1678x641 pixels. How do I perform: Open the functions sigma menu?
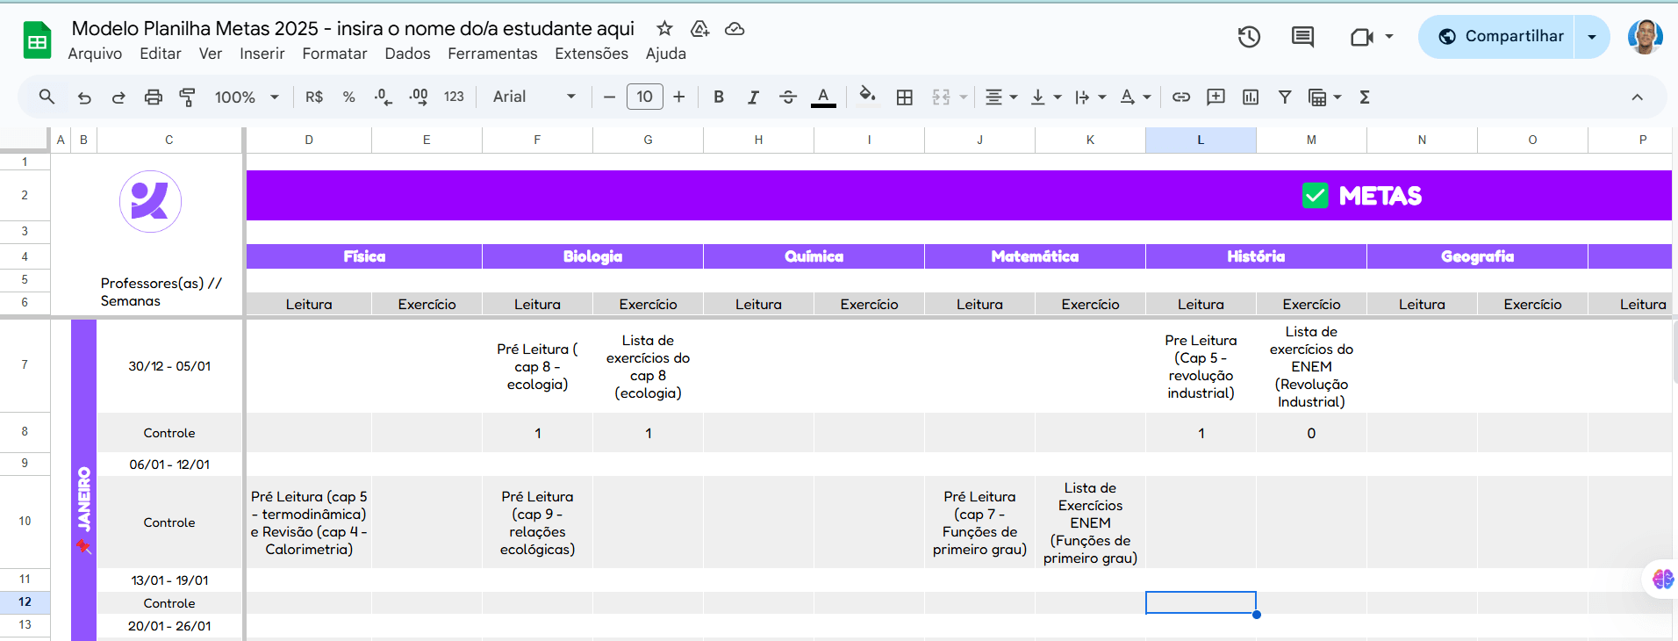click(1365, 97)
